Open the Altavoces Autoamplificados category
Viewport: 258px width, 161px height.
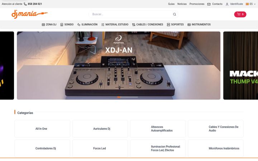tap(158, 129)
